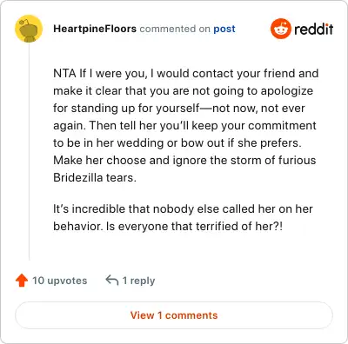Click the curved reply arrow icon
Viewport: 348px width, 344px height.
tap(112, 281)
